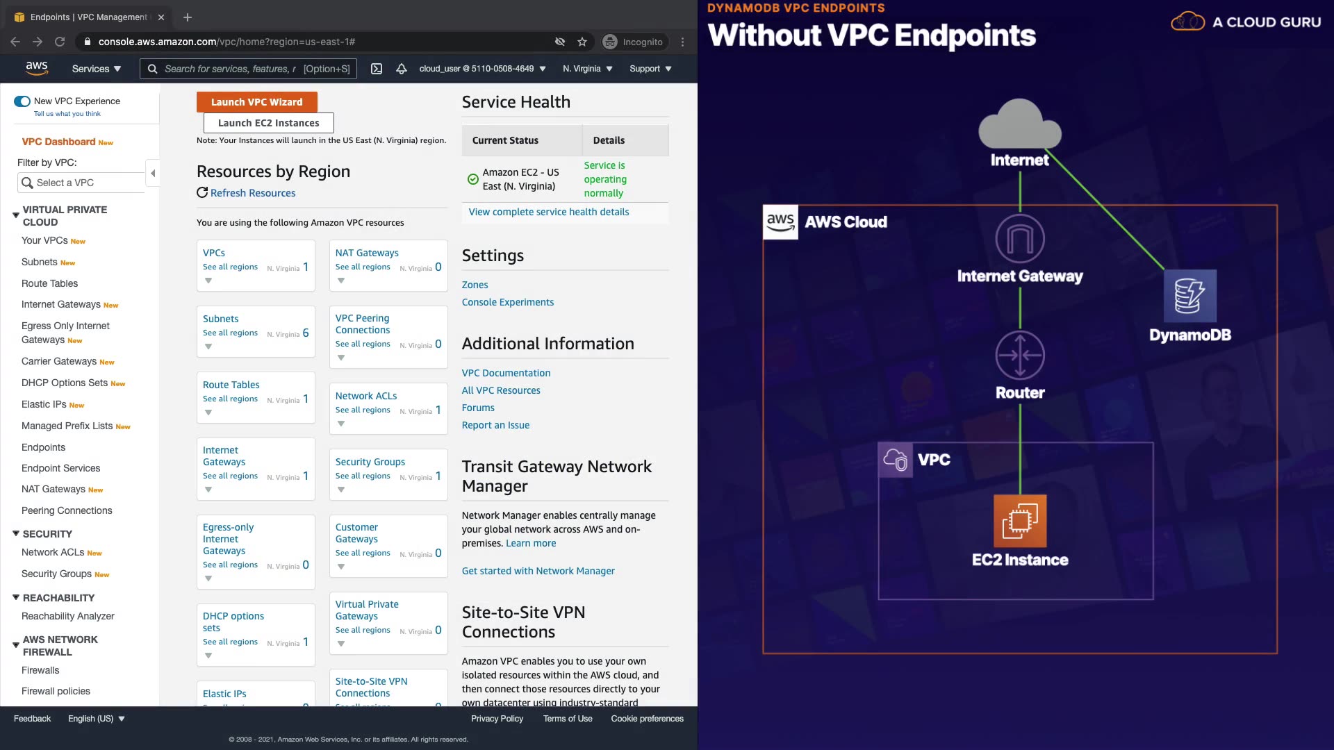Collapse the left sidebar panel arrow
1334x750 pixels.
coord(153,173)
